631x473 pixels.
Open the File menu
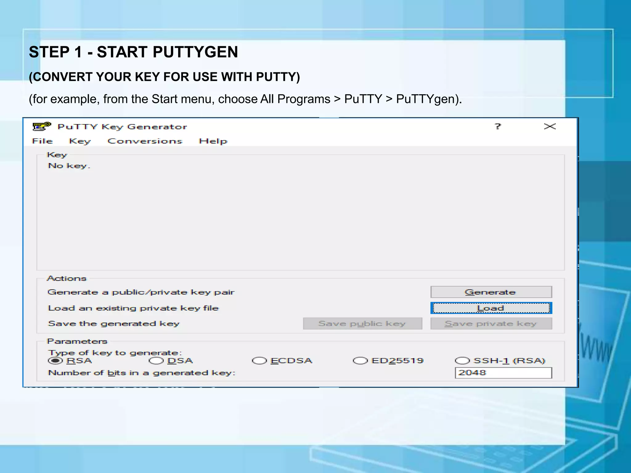[43, 141]
